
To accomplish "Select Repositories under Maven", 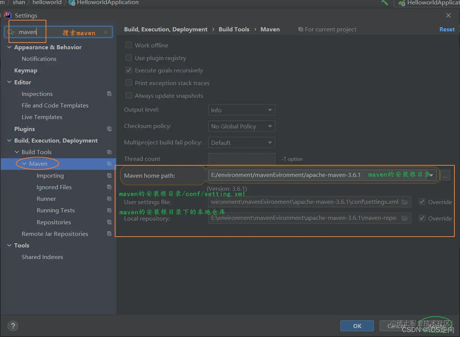I will [54, 222].
